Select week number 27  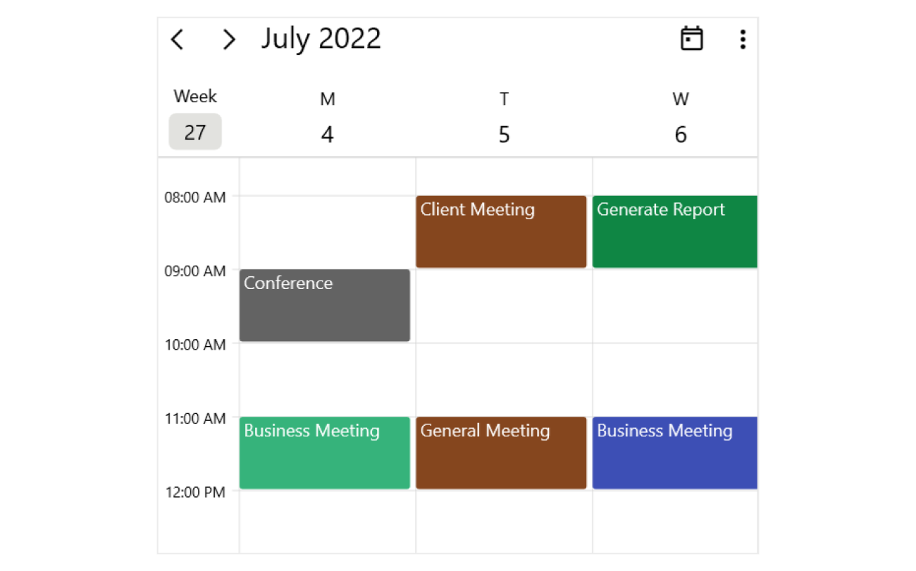pos(194,132)
